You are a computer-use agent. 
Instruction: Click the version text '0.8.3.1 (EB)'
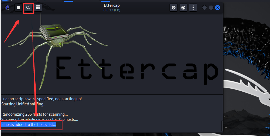[112, 10]
